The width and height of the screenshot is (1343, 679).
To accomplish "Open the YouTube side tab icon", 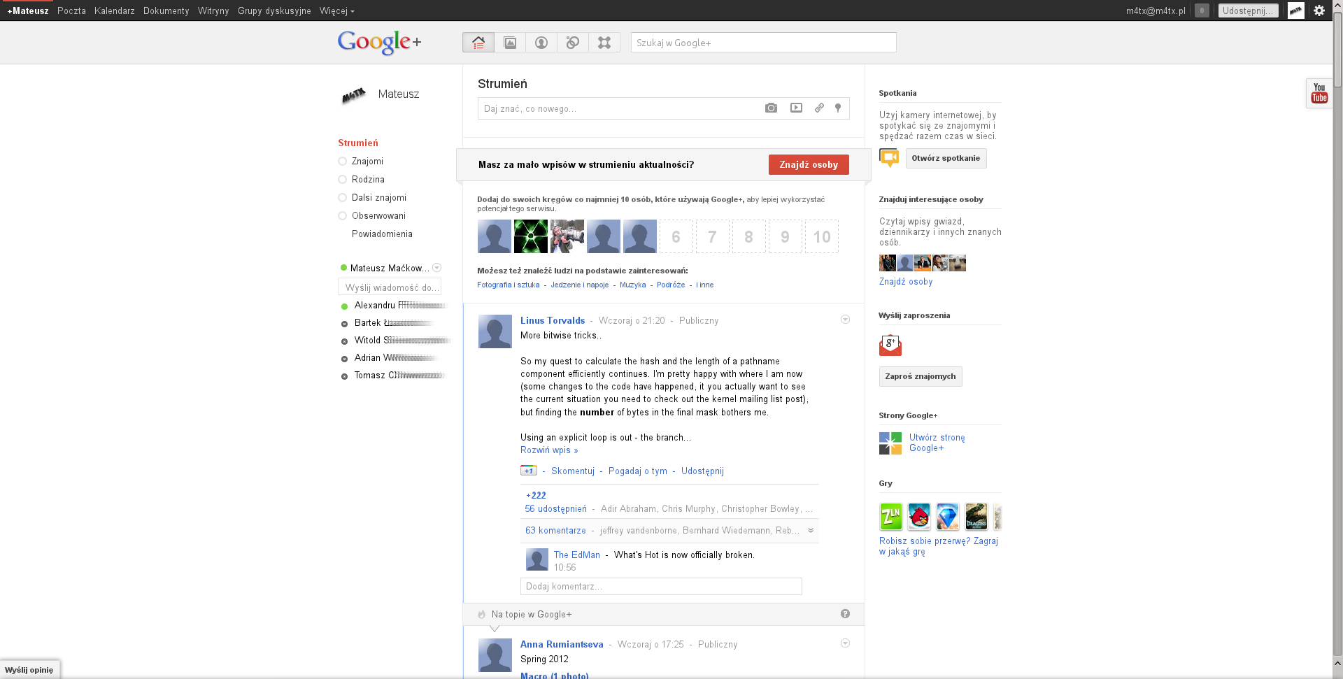I will pyautogui.click(x=1319, y=93).
